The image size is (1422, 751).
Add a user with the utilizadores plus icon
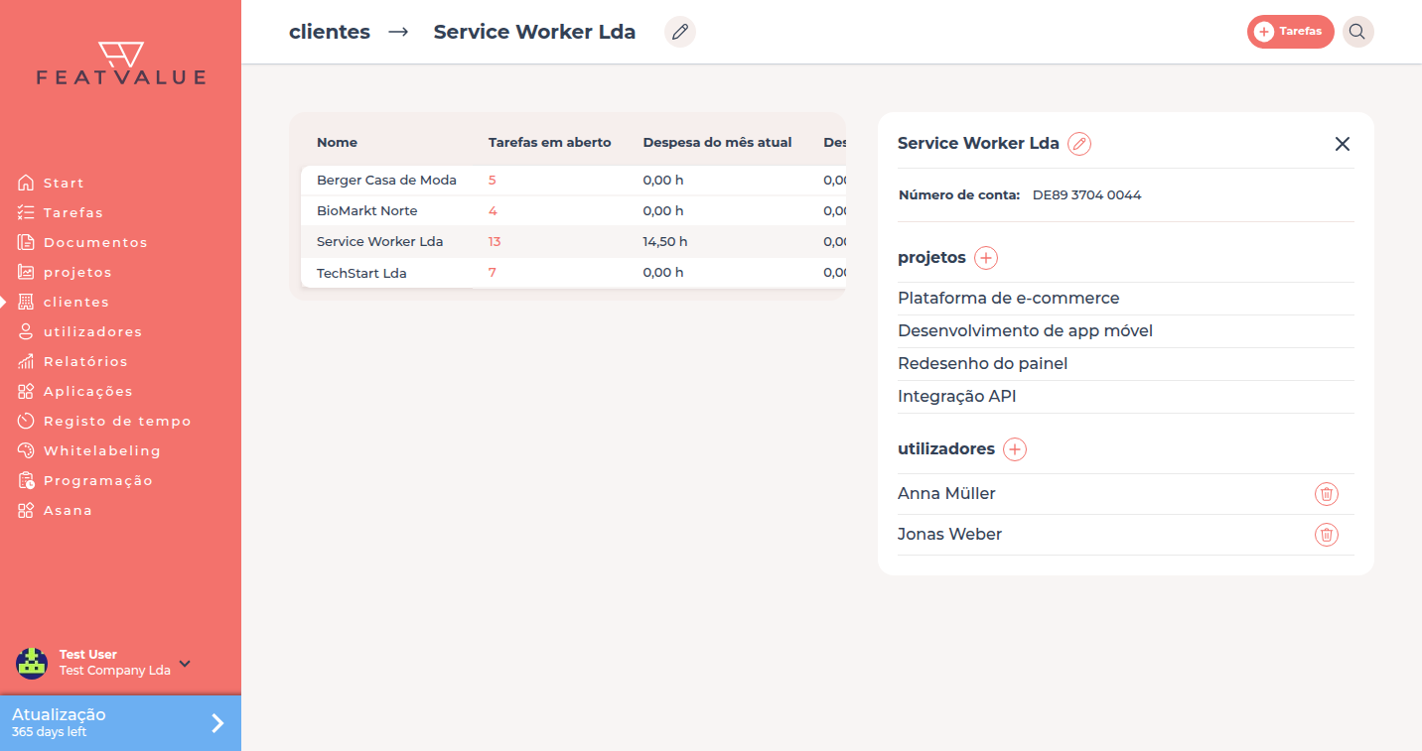[1015, 449]
